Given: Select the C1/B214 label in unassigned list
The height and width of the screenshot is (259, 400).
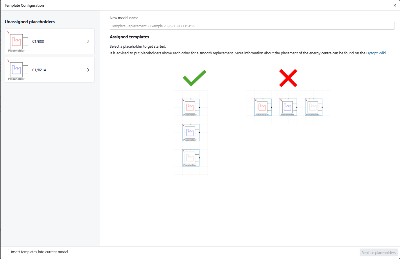Looking at the screenshot, I should [x=39, y=70].
